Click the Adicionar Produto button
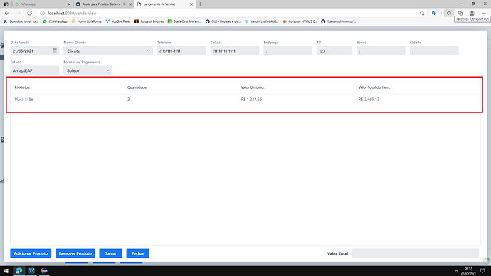 [x=31, y=253]
